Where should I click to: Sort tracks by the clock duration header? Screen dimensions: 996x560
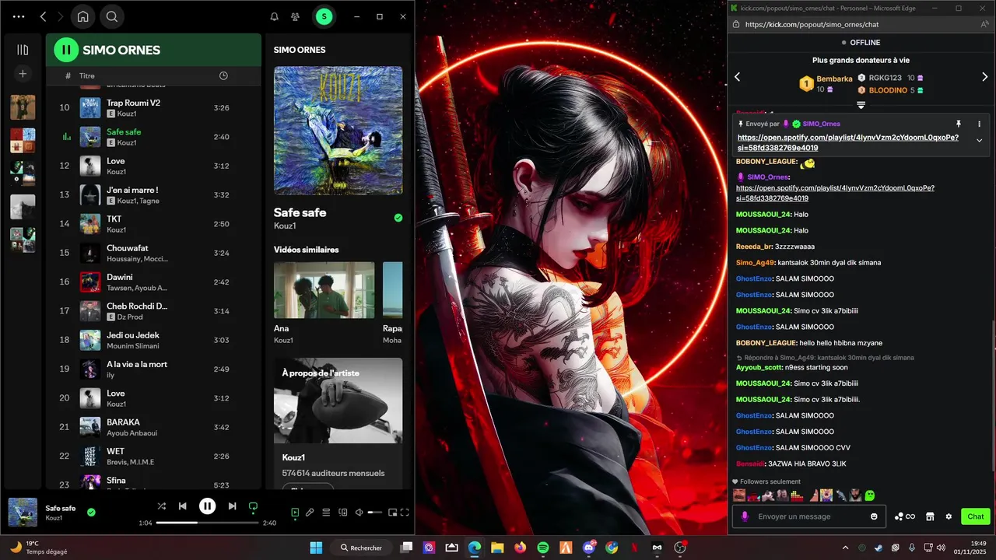[x=223, y=75]
